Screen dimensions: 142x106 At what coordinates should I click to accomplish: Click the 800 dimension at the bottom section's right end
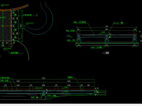88,85
